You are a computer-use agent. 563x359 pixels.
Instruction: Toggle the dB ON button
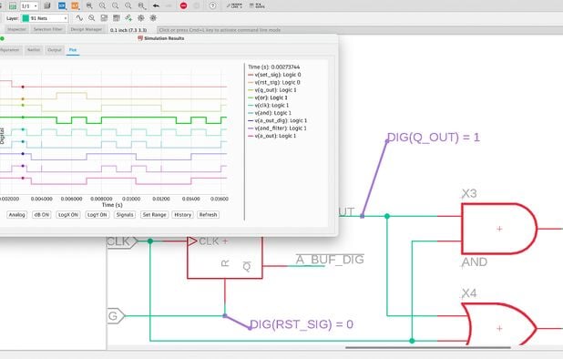(42, 215)
